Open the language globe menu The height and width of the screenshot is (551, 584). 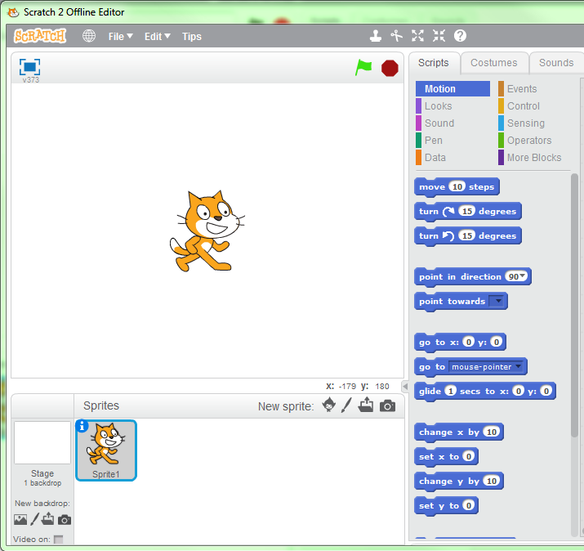[89, 36]
